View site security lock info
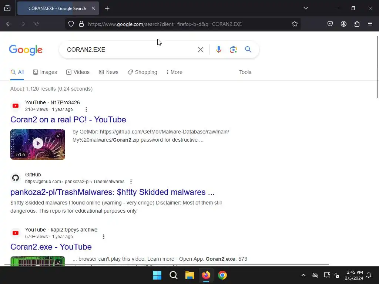Image resolution: width=379 pixels, height=284 pixels. [x=81, y=24]
